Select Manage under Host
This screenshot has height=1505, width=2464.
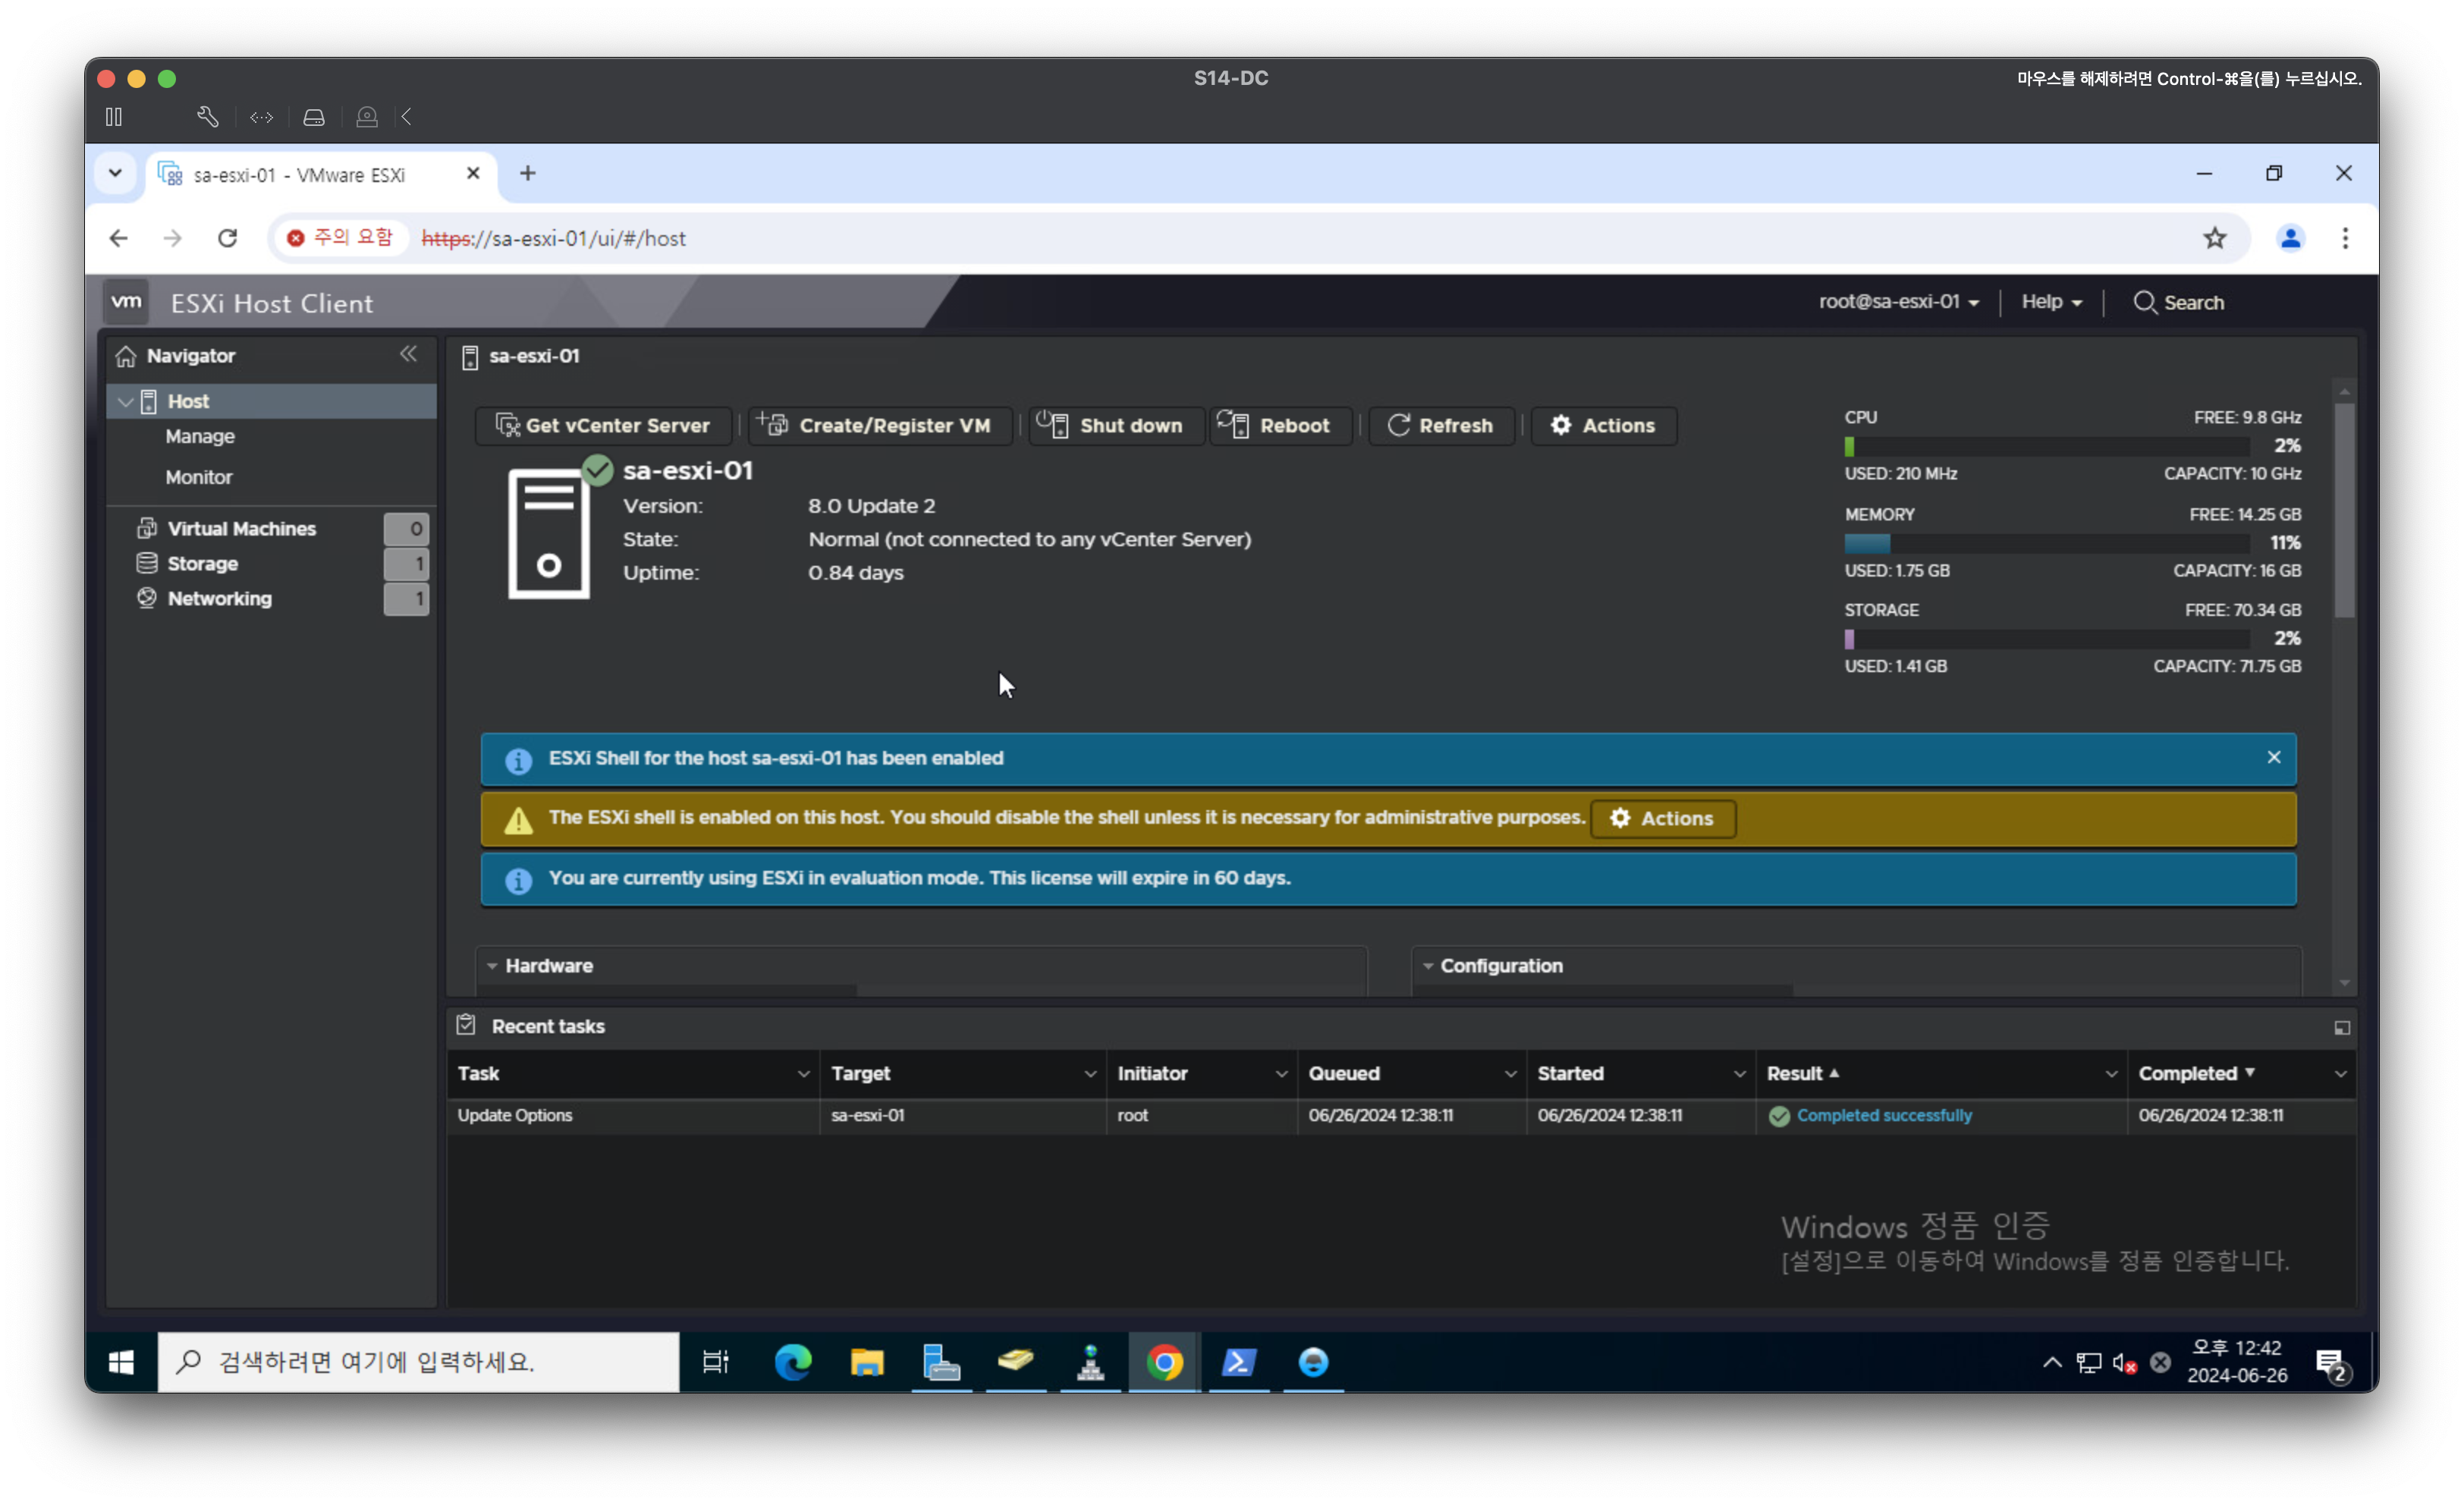(200, 437)
